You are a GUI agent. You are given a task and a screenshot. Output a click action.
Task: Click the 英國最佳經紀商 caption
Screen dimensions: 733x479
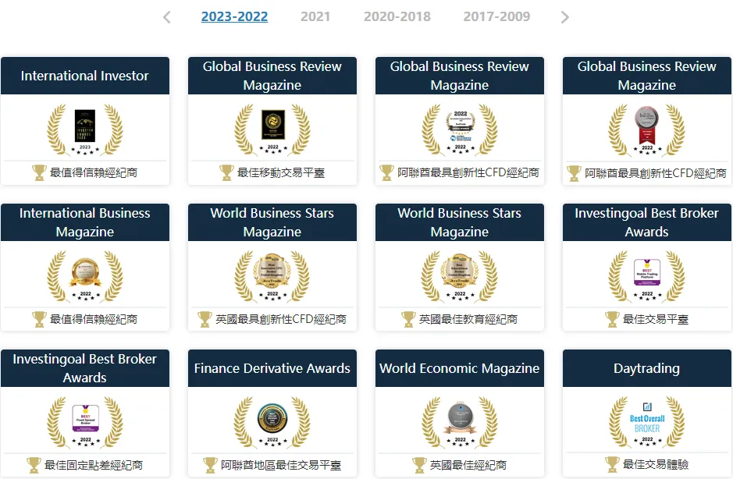coord(468,466)
